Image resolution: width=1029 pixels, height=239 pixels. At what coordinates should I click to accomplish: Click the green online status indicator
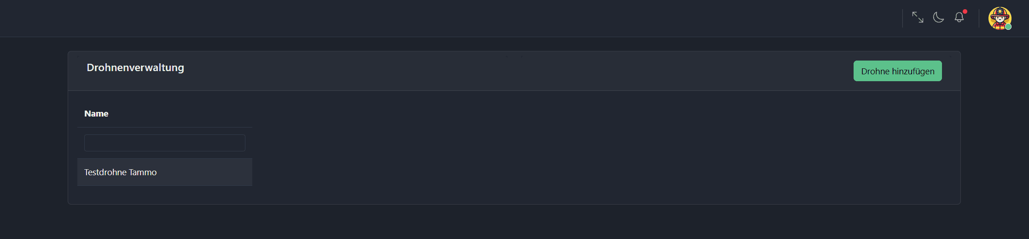(x=1008, y=27)
